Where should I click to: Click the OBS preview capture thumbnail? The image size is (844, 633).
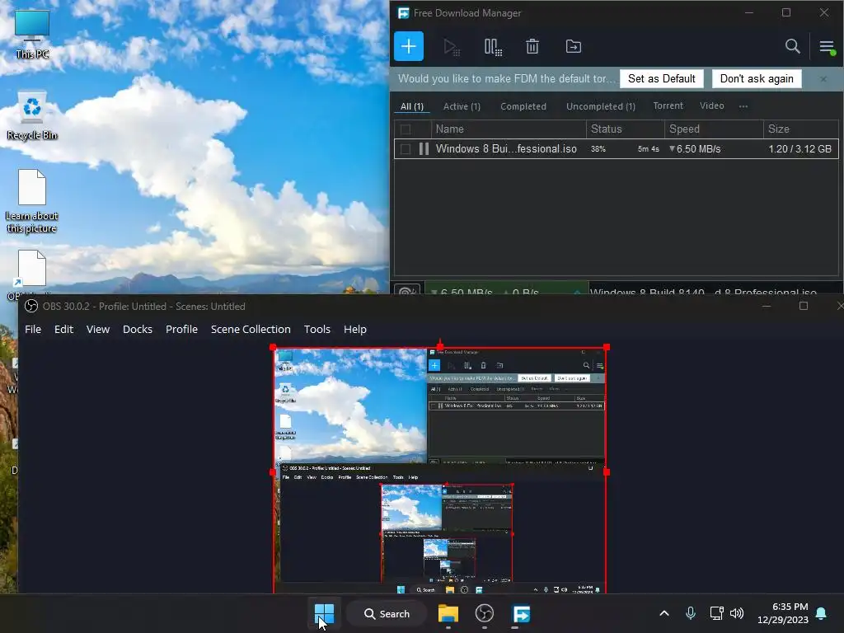click(x=440, y=471)
